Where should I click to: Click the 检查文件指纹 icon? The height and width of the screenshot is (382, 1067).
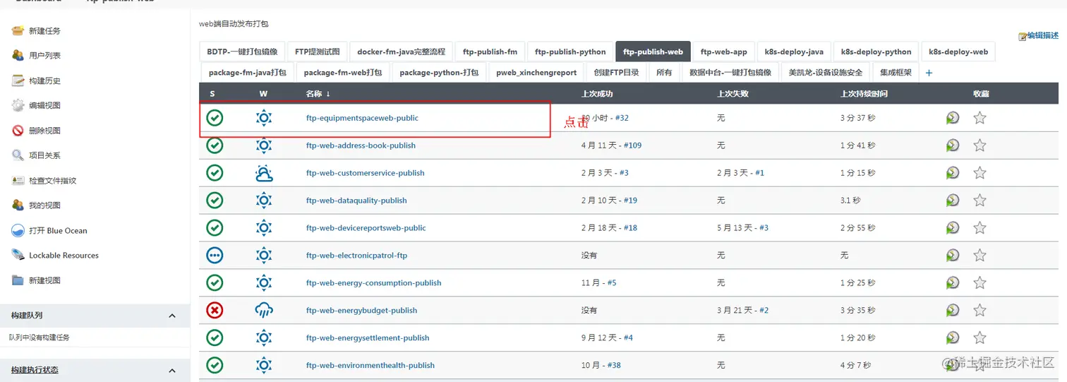pyautogui.click(x=18, y=181)
